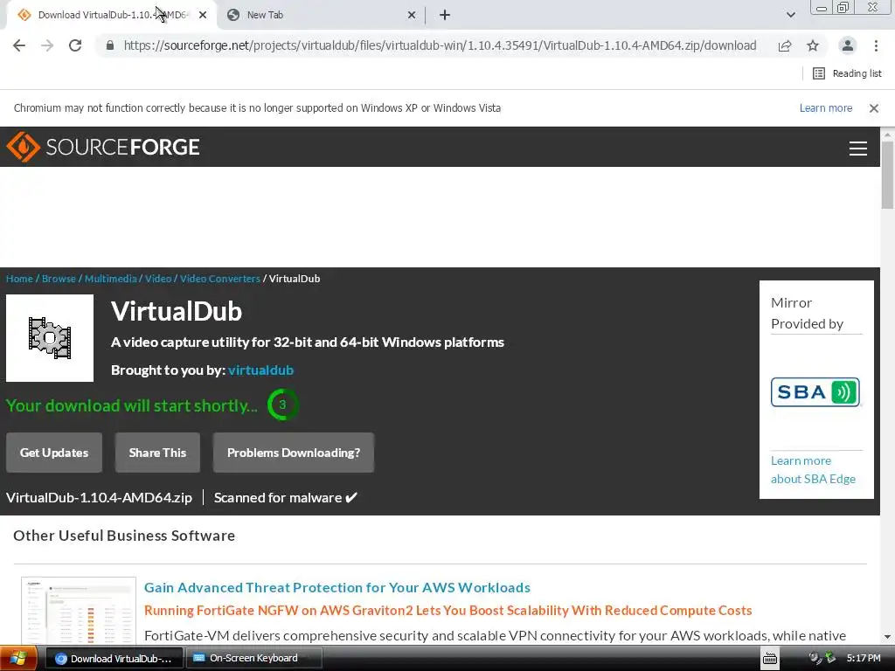Select the Download VirtualDub tab

111,16
